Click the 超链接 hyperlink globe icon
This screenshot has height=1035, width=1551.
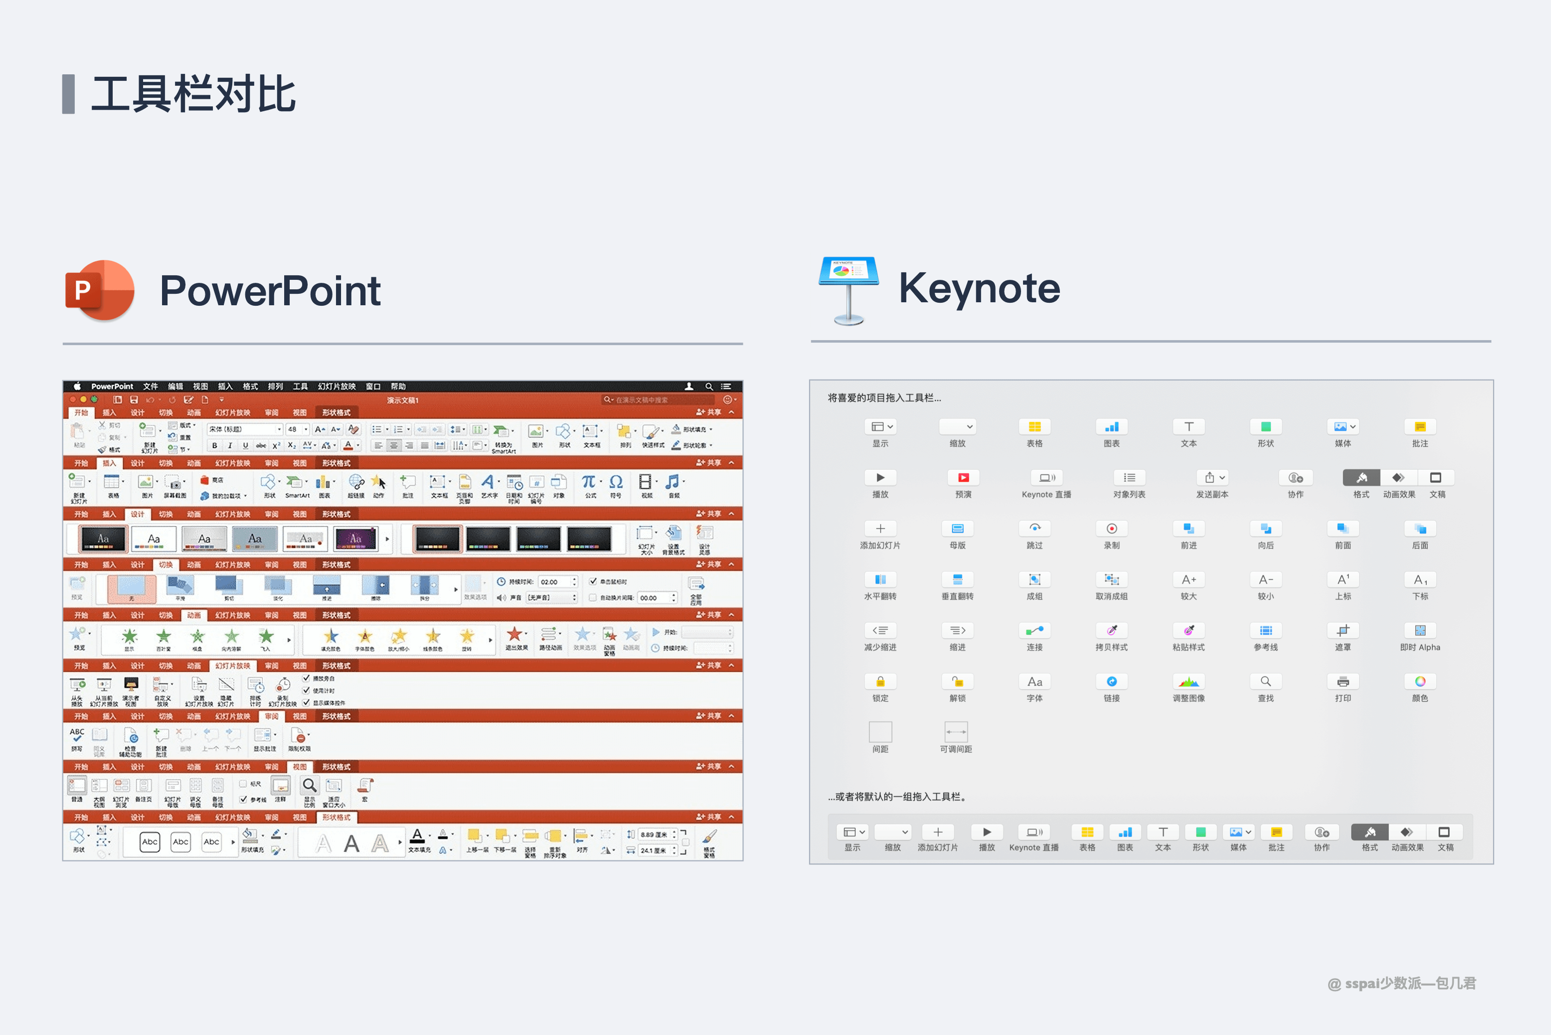[x=356, y=482]
